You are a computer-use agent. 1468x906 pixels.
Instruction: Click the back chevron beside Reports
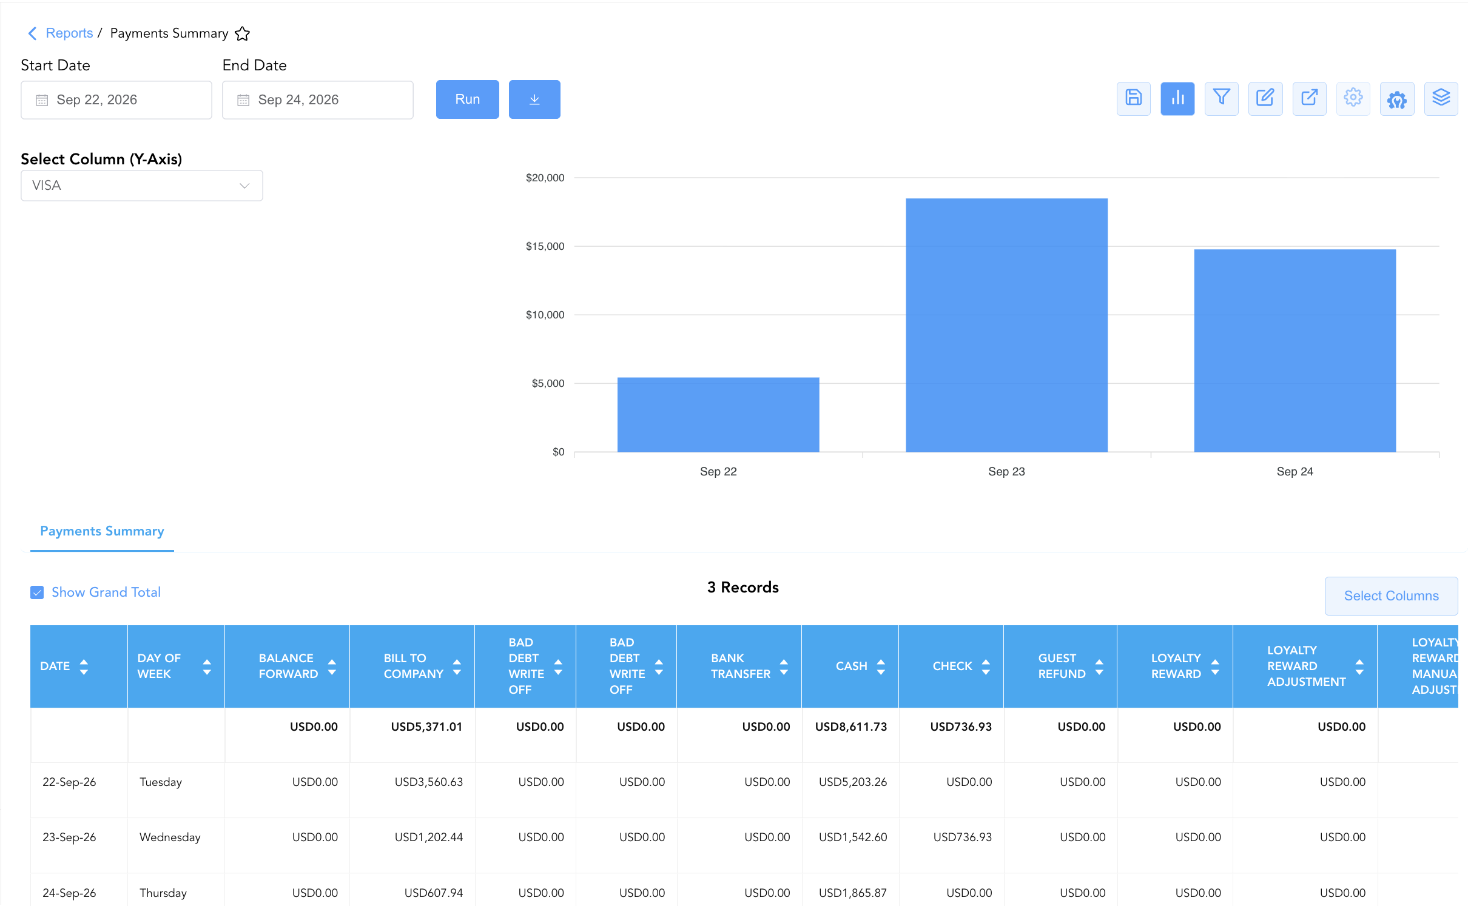tap(33, 33)
